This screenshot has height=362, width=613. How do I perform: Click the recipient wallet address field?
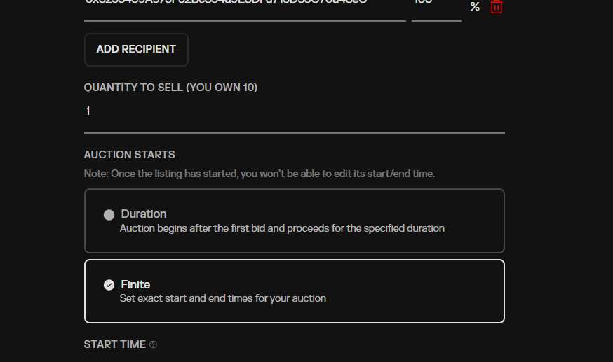(245, 6)
